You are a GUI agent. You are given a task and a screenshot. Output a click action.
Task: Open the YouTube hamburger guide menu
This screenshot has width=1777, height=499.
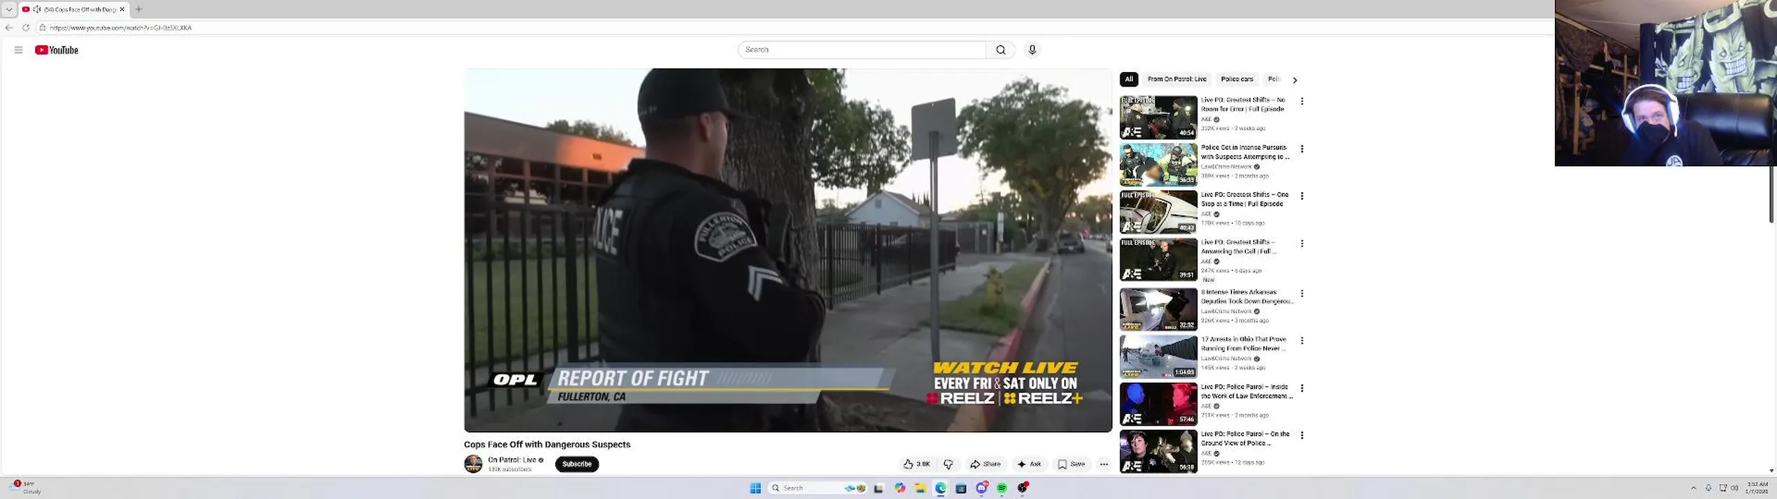19,50
